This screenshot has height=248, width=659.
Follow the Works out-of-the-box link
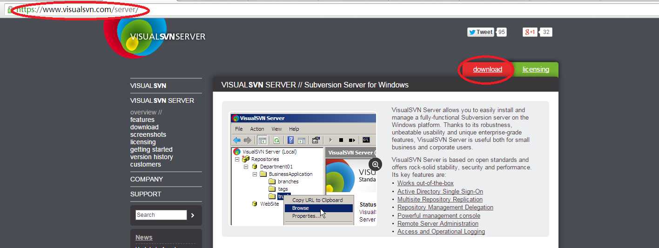coord(425,183)
